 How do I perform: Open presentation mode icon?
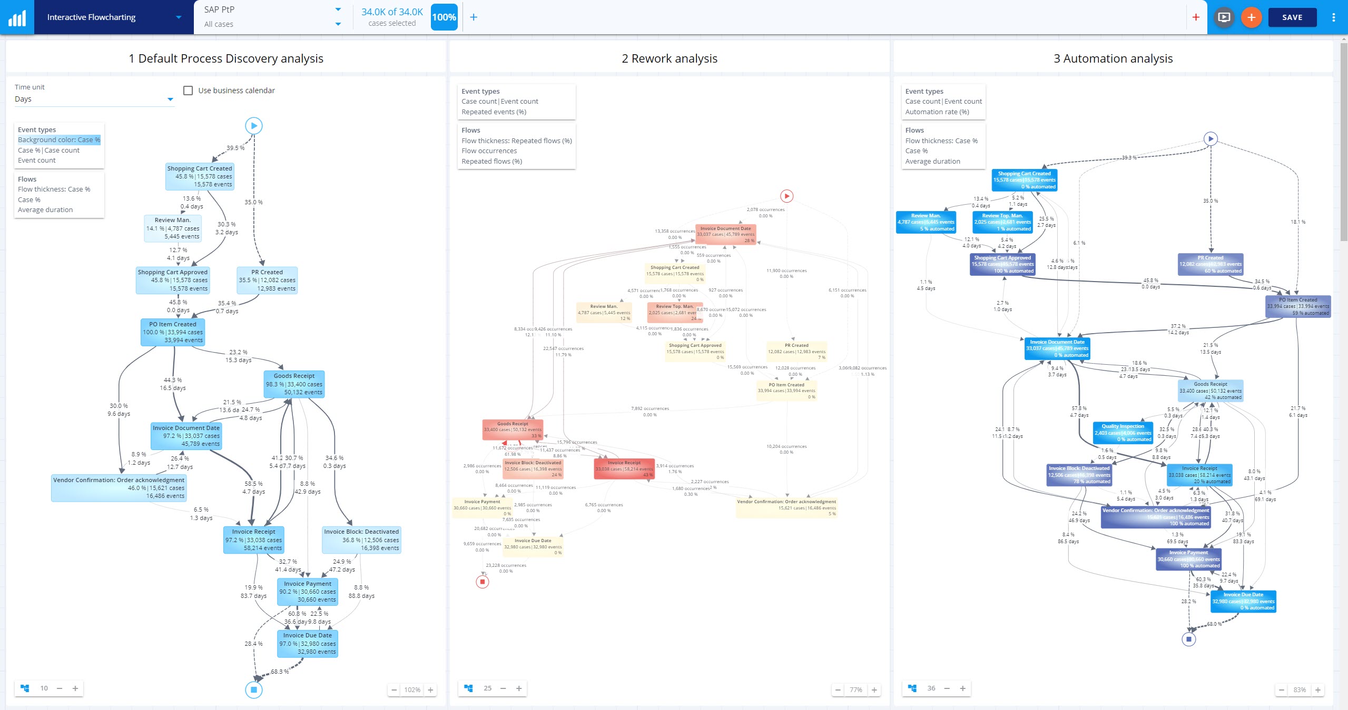click(x=1224, y=17)
